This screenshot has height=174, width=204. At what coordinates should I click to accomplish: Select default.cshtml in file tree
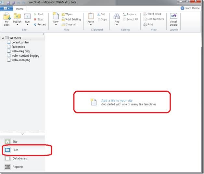20,42
